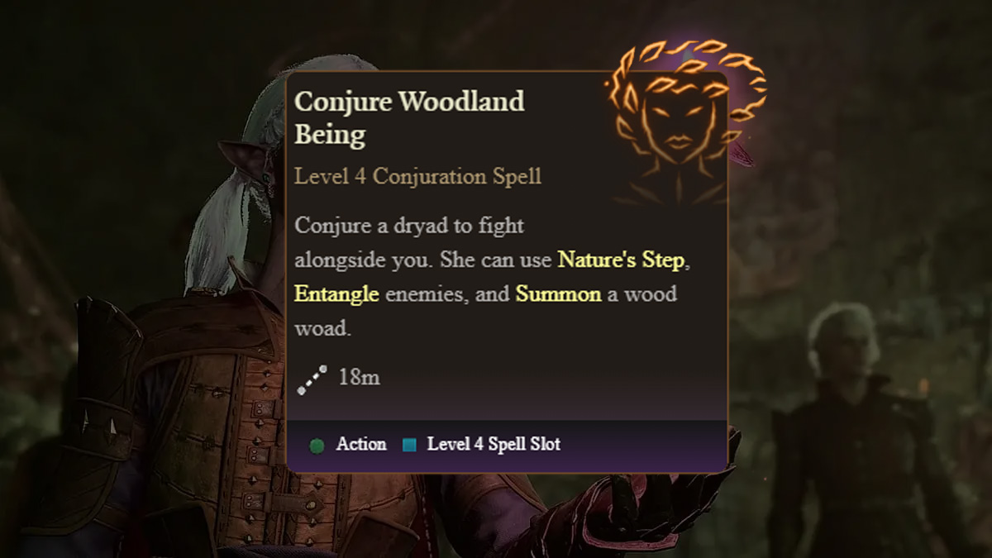The width and height of the screenshot is (992, 558).
Task: Click the blue spell slot square icon
Action: point(409,445)
